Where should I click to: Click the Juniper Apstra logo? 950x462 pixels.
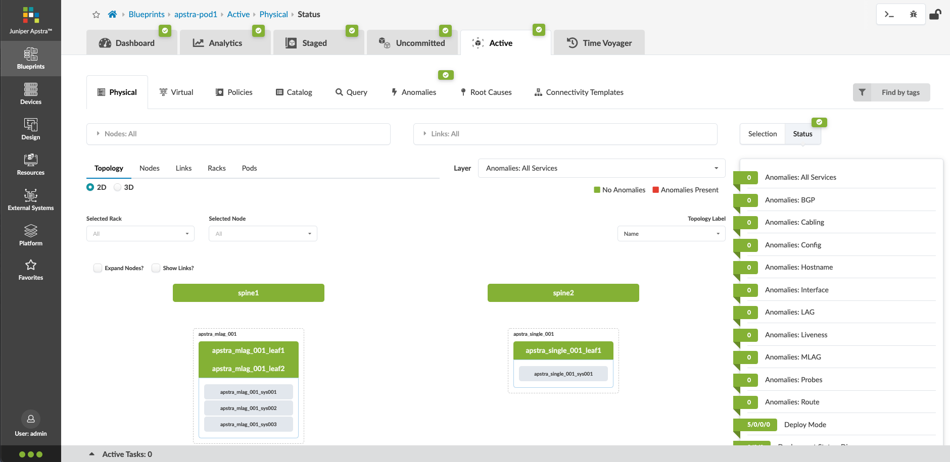coord(30,20)
